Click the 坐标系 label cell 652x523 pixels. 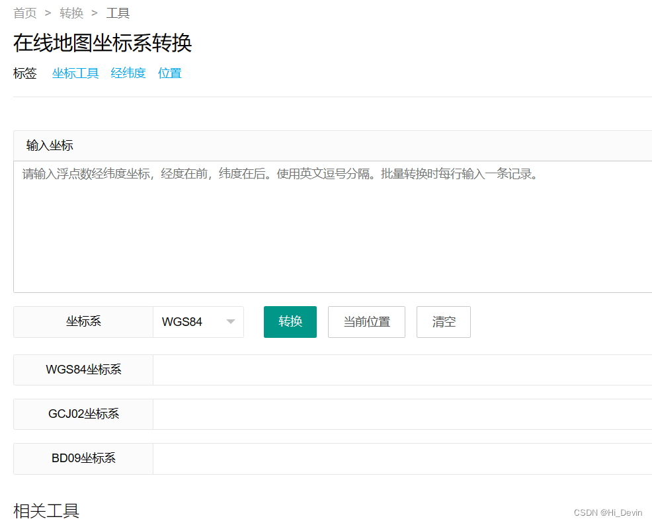point(83,322)
